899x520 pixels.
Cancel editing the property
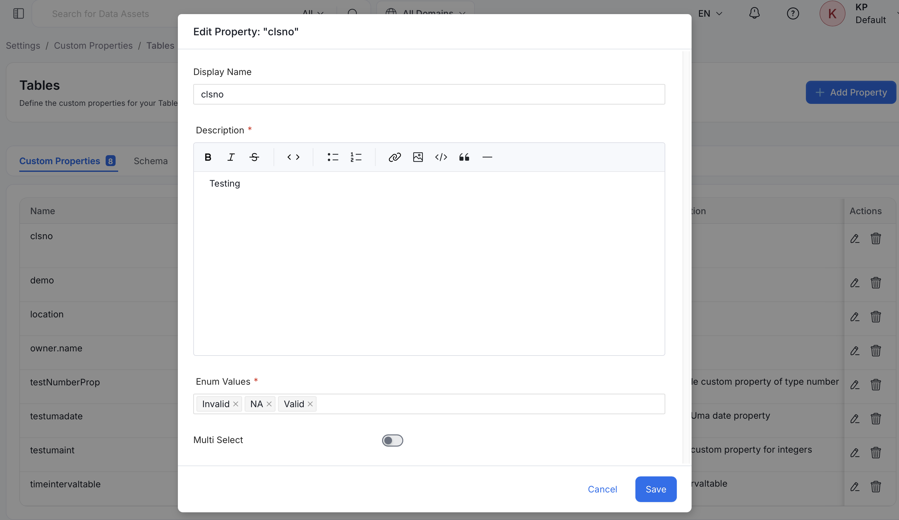pyautogui.click(x=602, y=489)
